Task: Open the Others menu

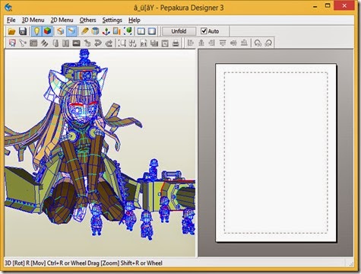Action: coord(87,20)
